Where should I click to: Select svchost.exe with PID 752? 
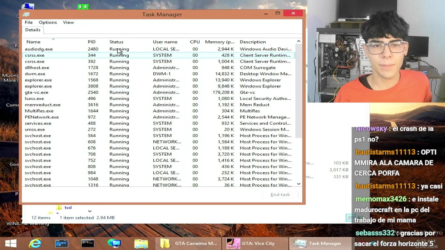point(159,160)
